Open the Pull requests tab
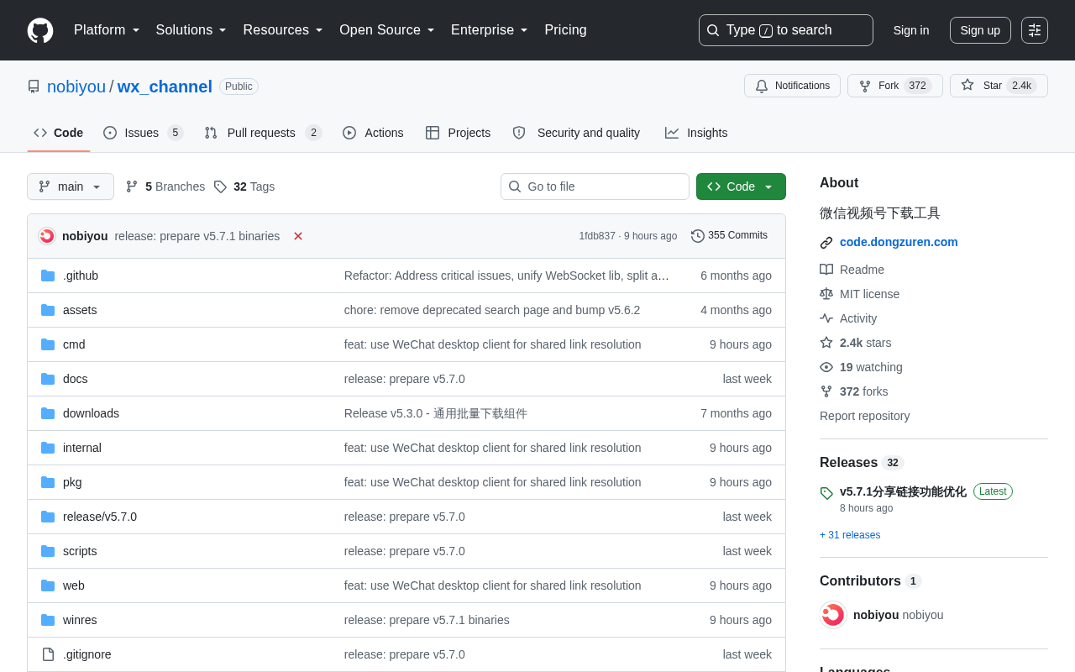This screenshot has height=672, width=1075. [x=263, y=133]
